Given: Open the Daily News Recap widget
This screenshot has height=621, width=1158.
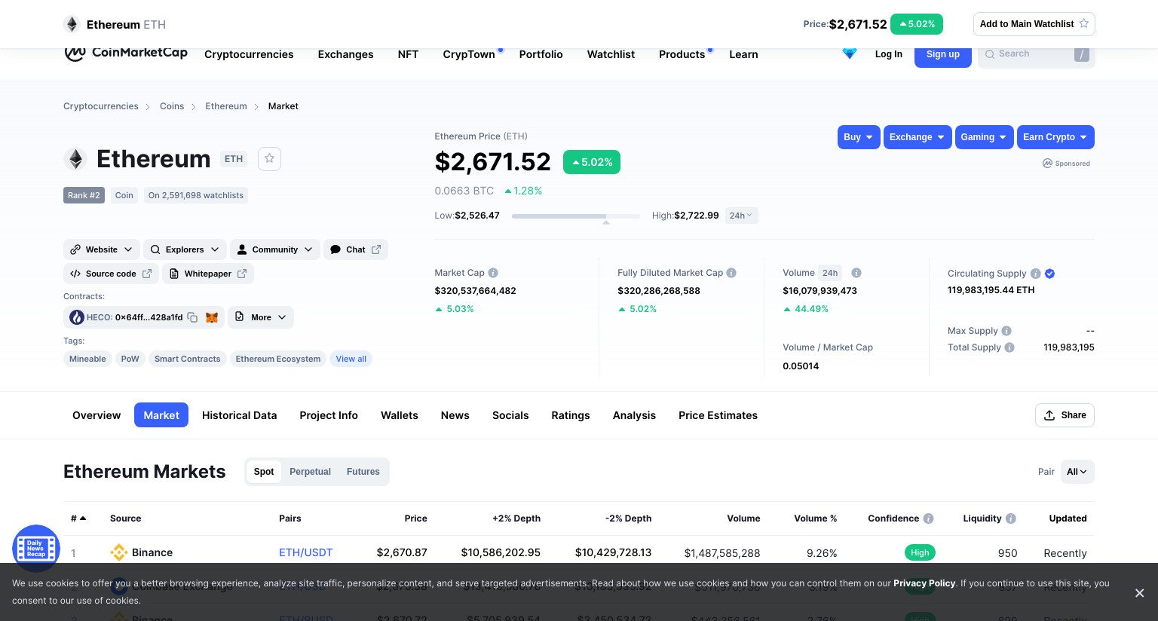Looking at the screenshot, I should (x=36, y=549).
